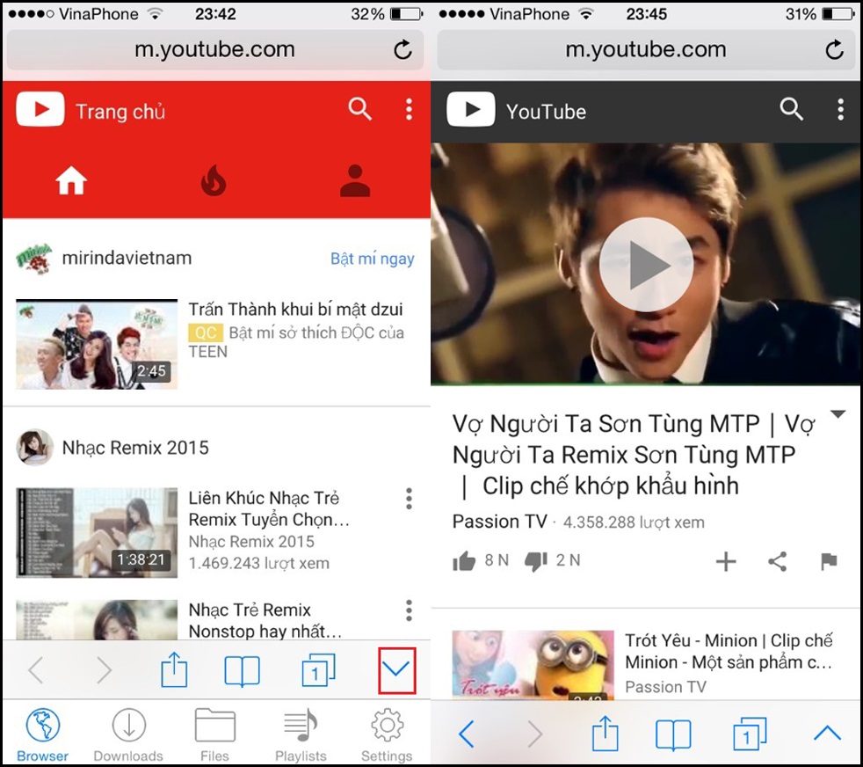The image size is (863, 767).
Task: Select the profile account icon
Action: coord(355,179)
